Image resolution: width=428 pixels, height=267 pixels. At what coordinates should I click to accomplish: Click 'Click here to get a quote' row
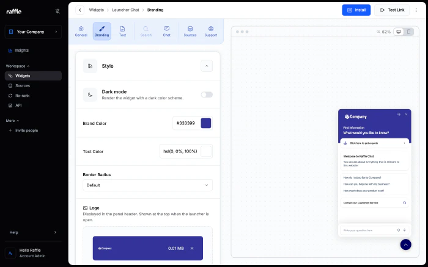(374, 143)
